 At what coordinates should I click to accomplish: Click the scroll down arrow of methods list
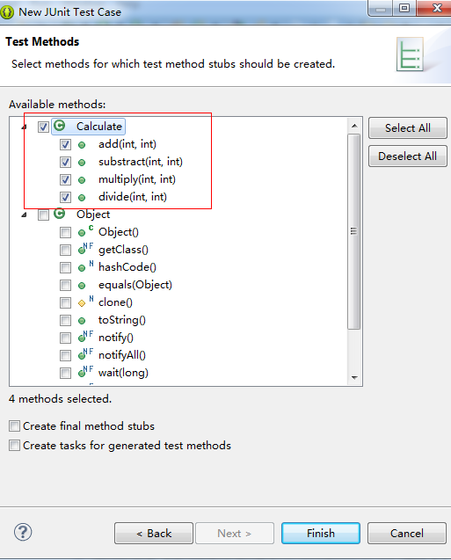[x=354, y=378]
